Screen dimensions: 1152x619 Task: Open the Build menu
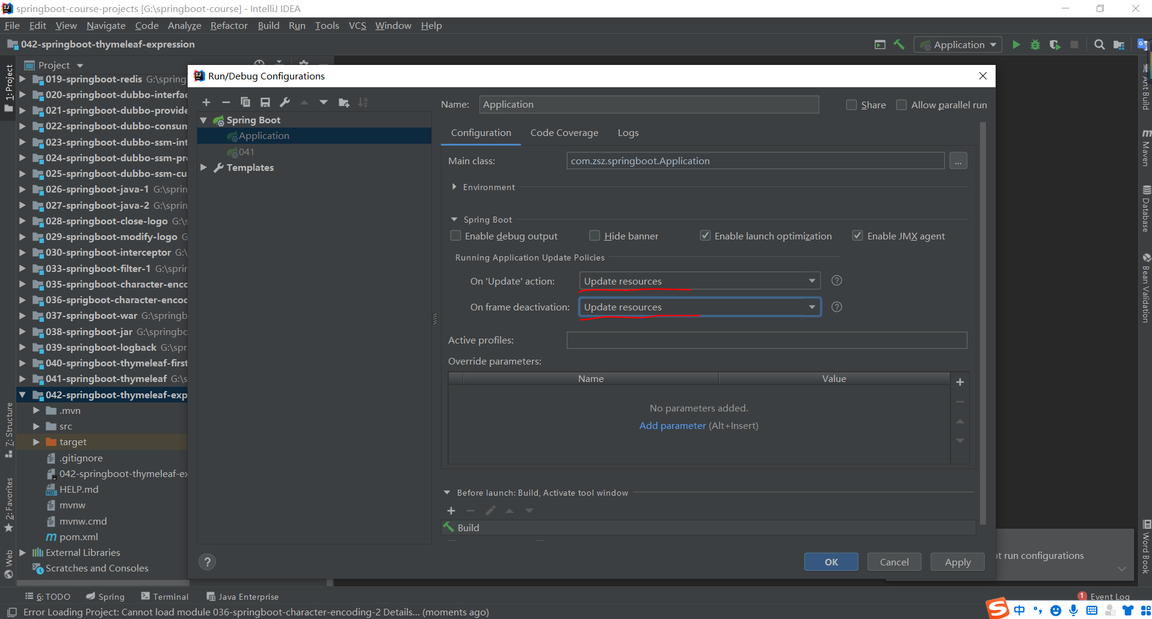[268, 25]
